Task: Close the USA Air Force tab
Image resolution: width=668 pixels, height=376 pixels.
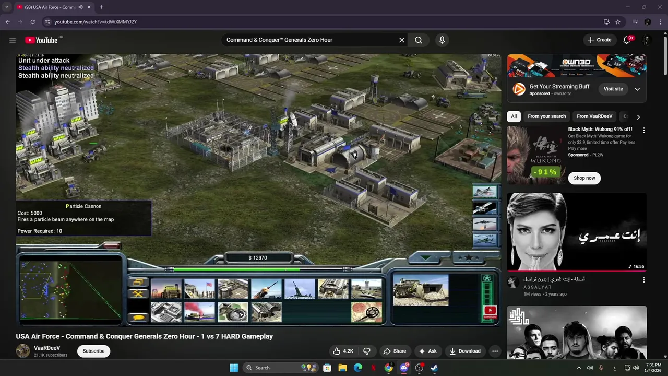Action: click(89, 7)
